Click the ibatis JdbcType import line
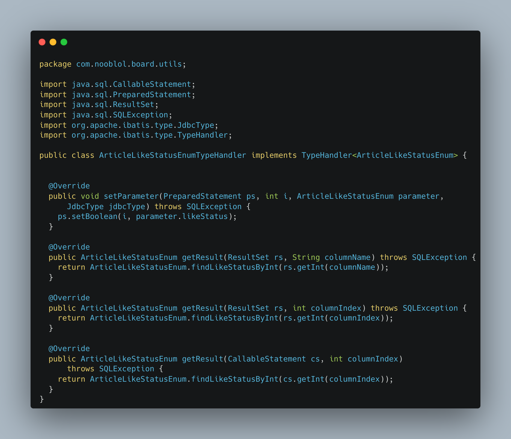The height and width of the screenshot is (439, 511). 129,125
